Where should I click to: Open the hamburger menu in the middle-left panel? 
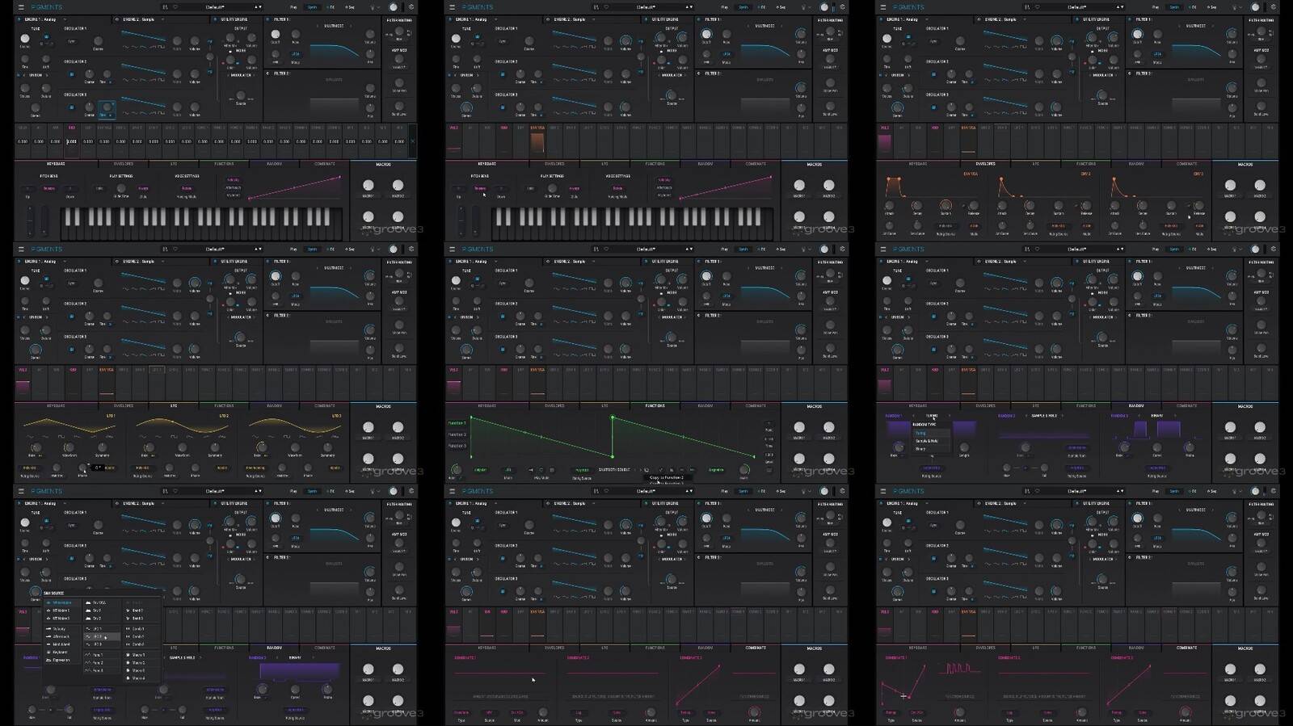coord(21,250)
